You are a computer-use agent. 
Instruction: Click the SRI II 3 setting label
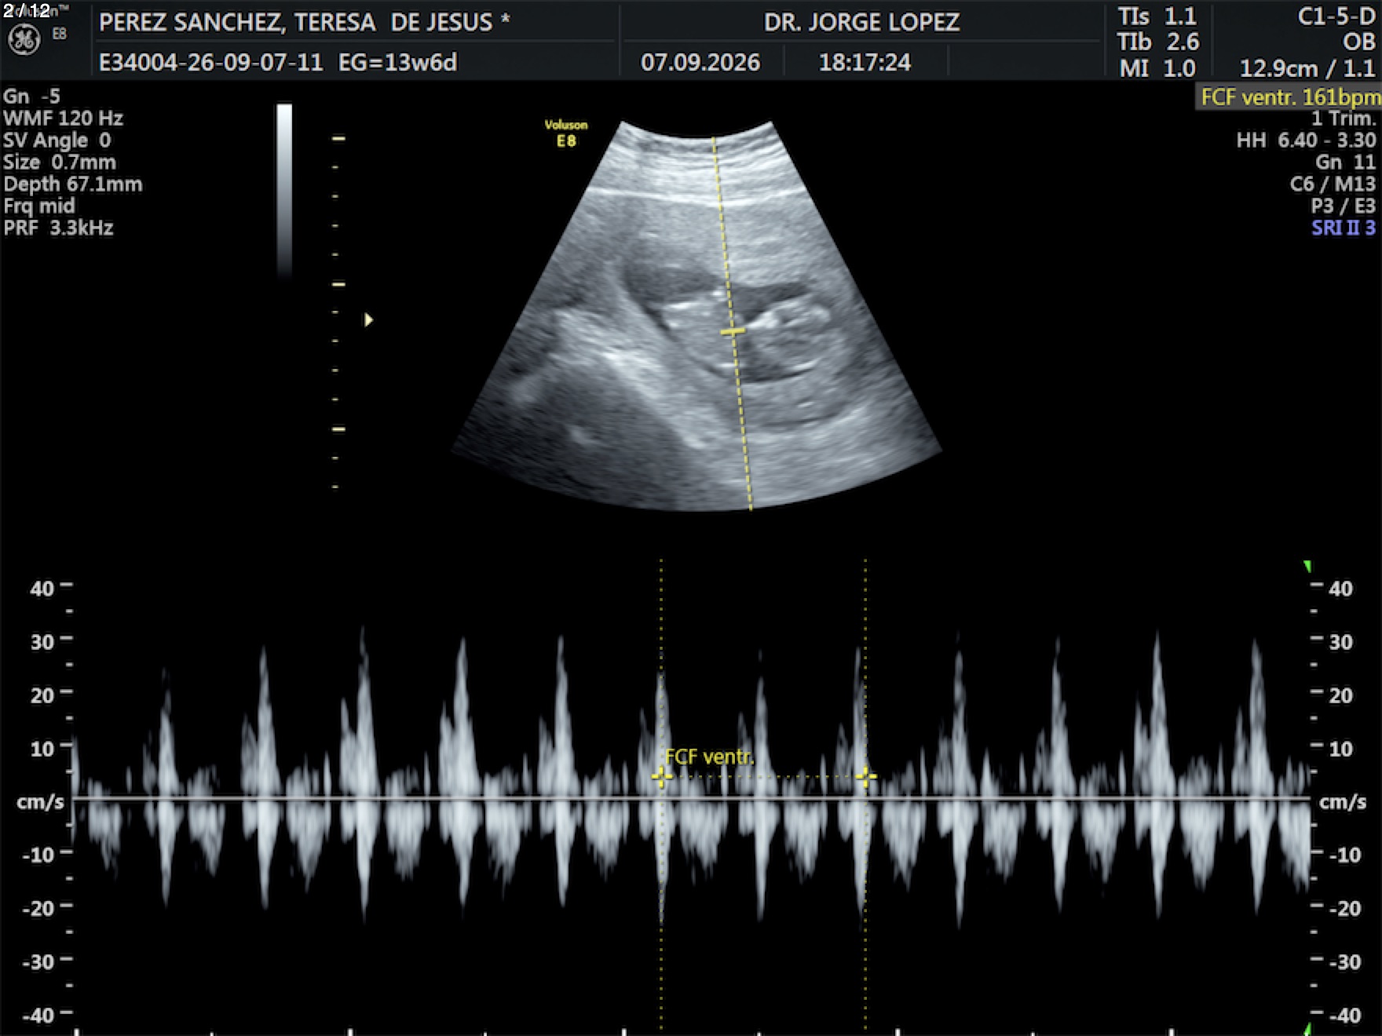tap(1344, 228)
